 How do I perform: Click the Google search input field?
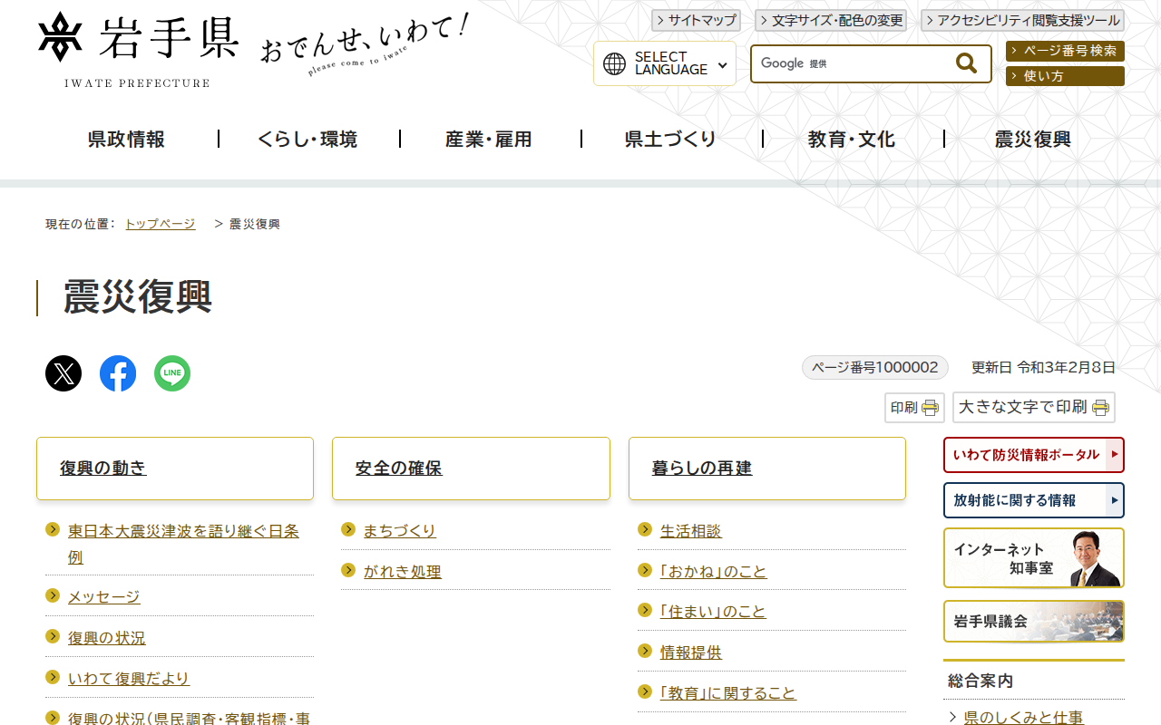point(853,63)
